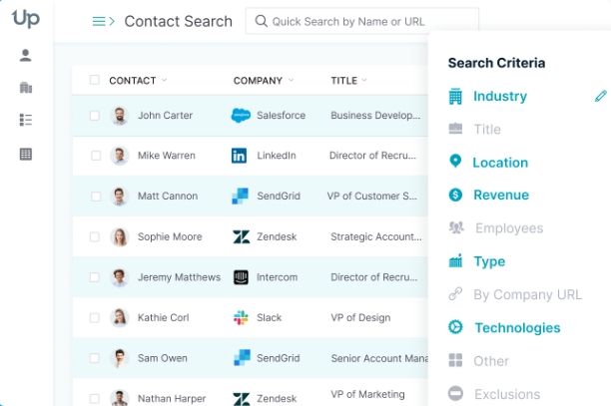The image size is (611, 406).
Task: Click the By Company URL link icon
Action: coord(455,294)
